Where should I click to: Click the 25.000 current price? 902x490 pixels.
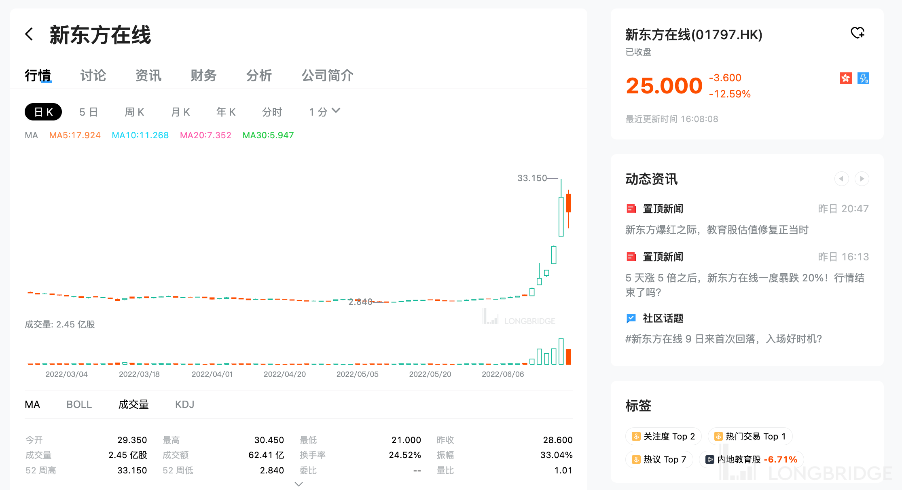point(664,86)
